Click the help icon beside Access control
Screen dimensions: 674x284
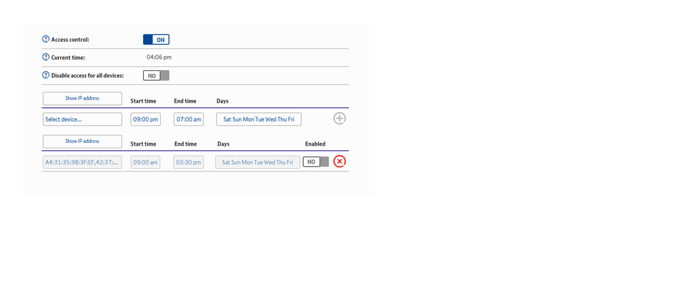click(46, 40)
